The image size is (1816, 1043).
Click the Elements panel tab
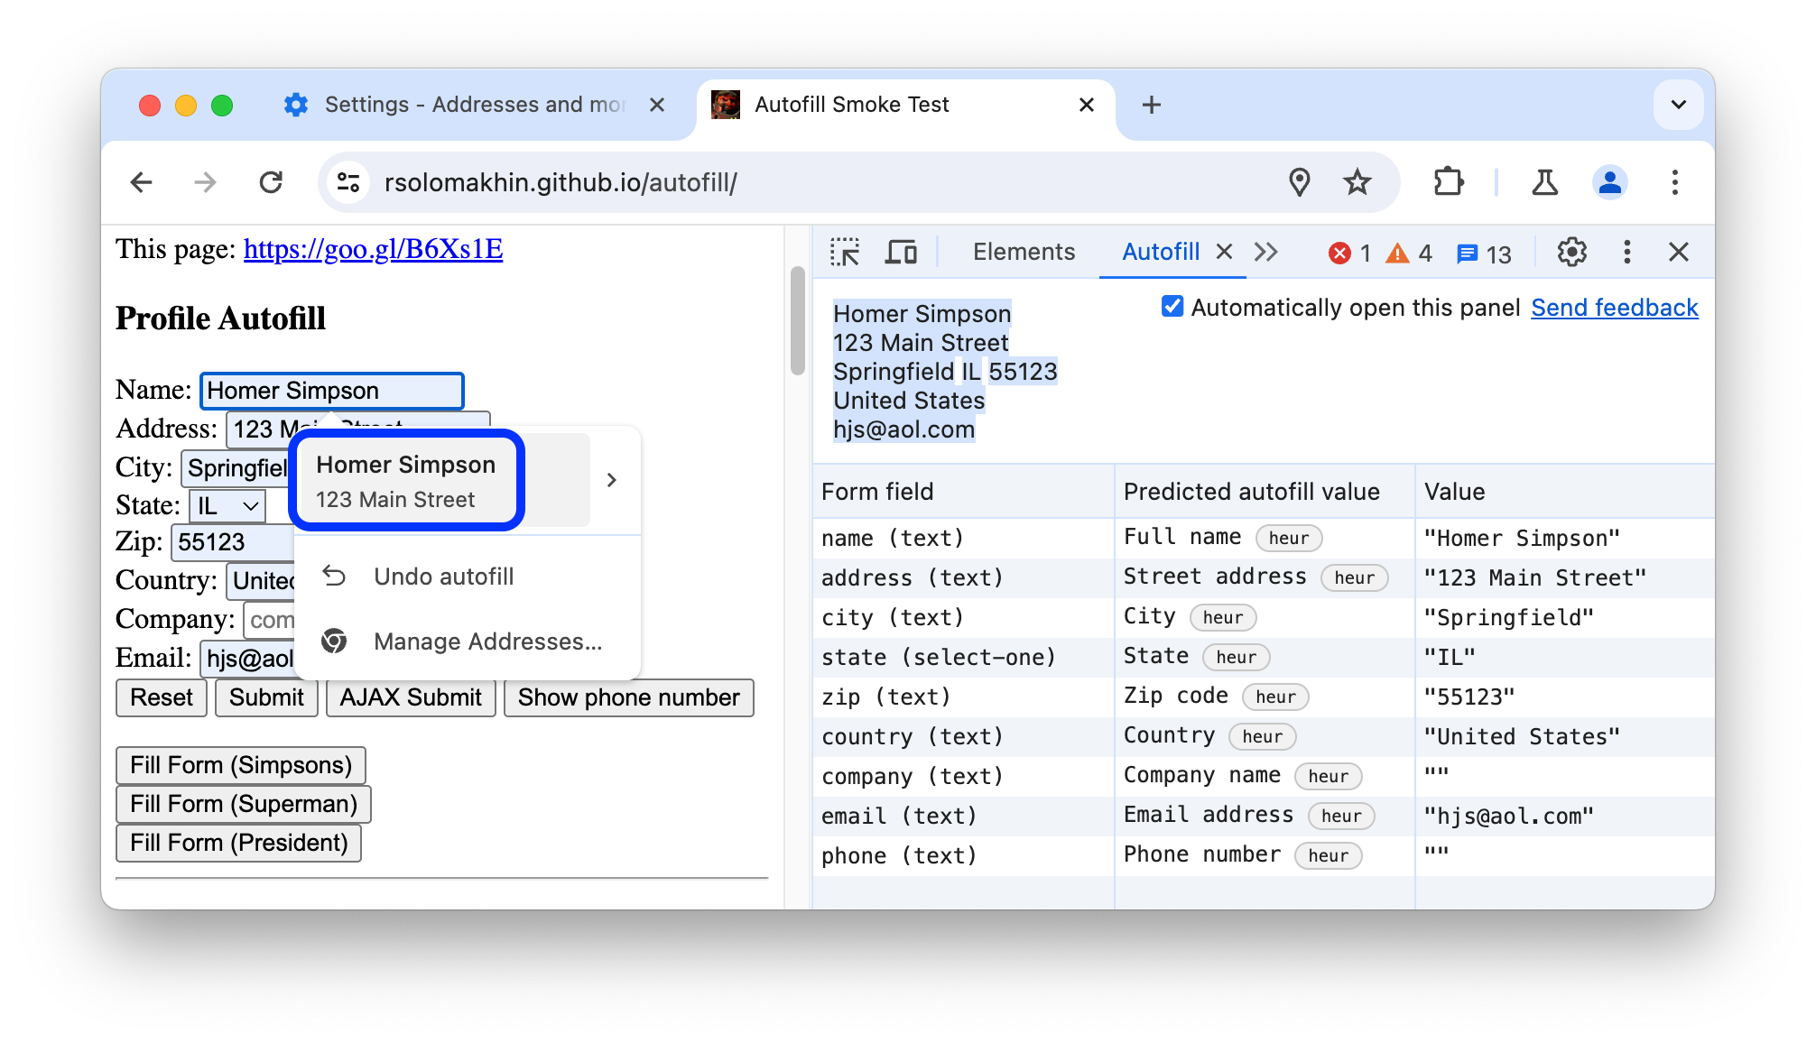coord(1023,252)
